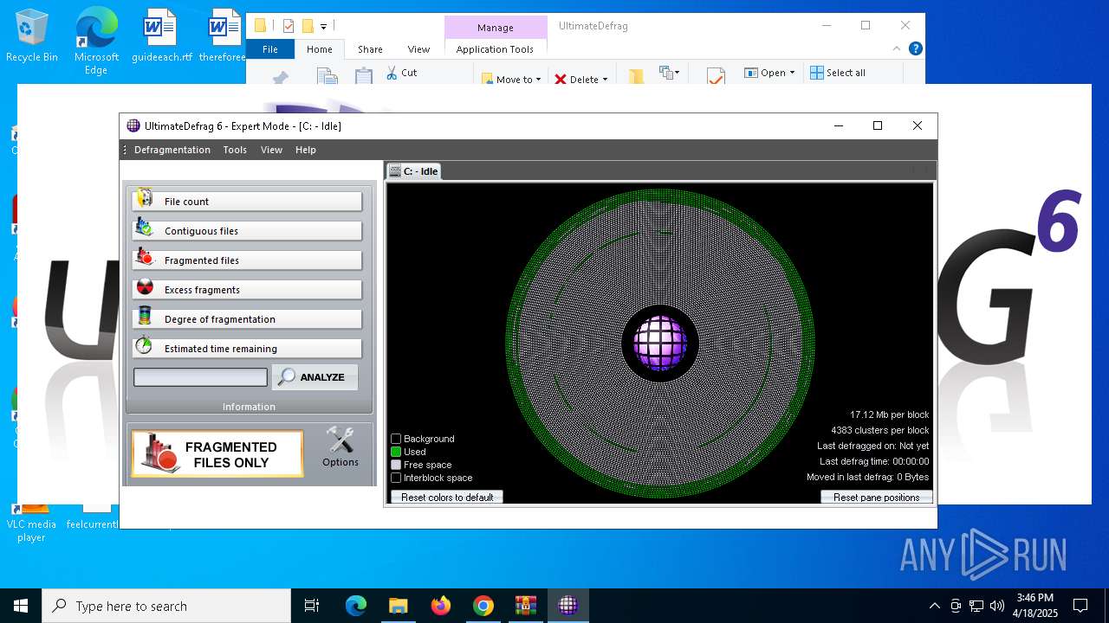
Task: Click the UltimateDefrag title bar app icon
Action: coord(133,125)
